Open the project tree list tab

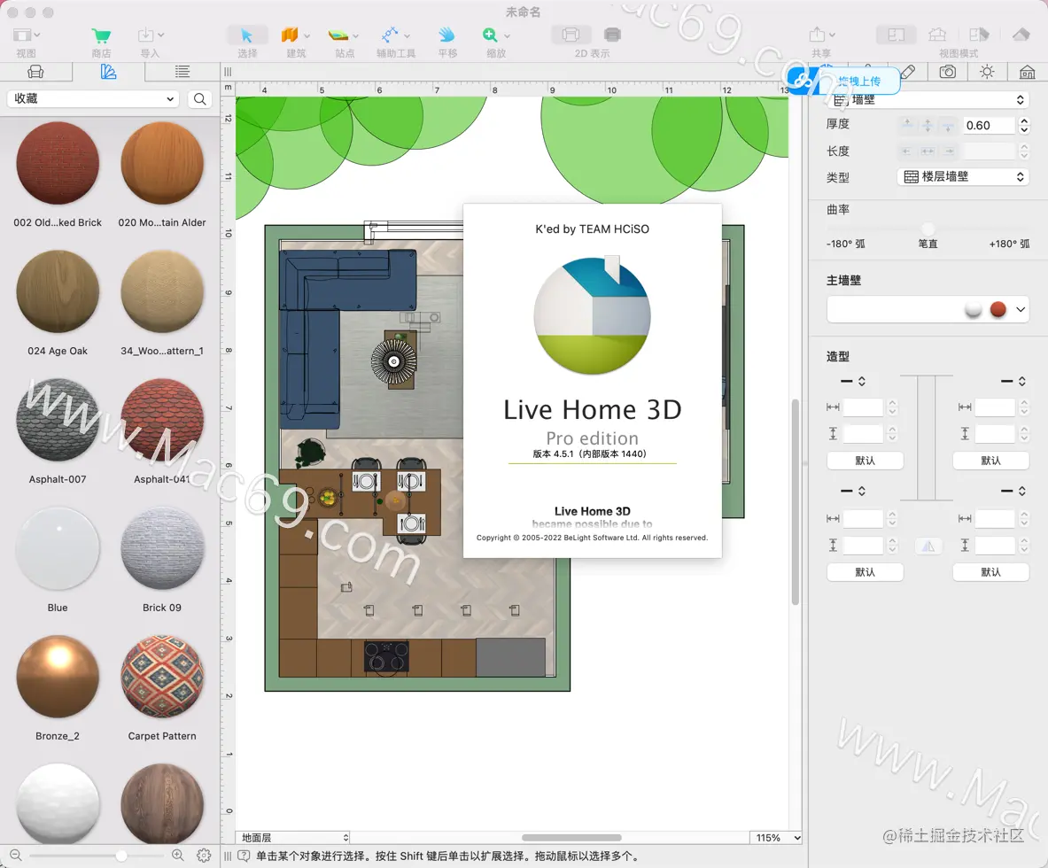pyautogui.click(x=182, y=72)
